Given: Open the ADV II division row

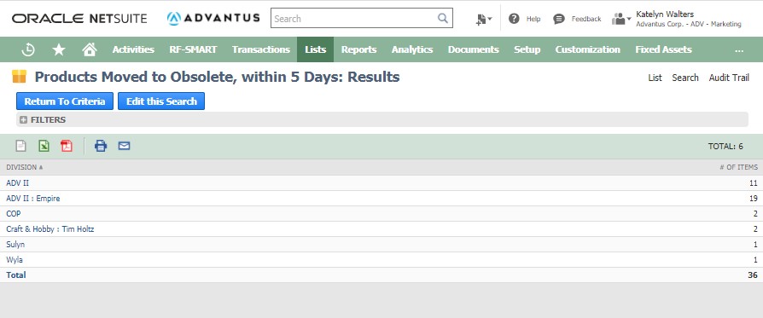Looking at the screenshot, I should tap(18, 182).
